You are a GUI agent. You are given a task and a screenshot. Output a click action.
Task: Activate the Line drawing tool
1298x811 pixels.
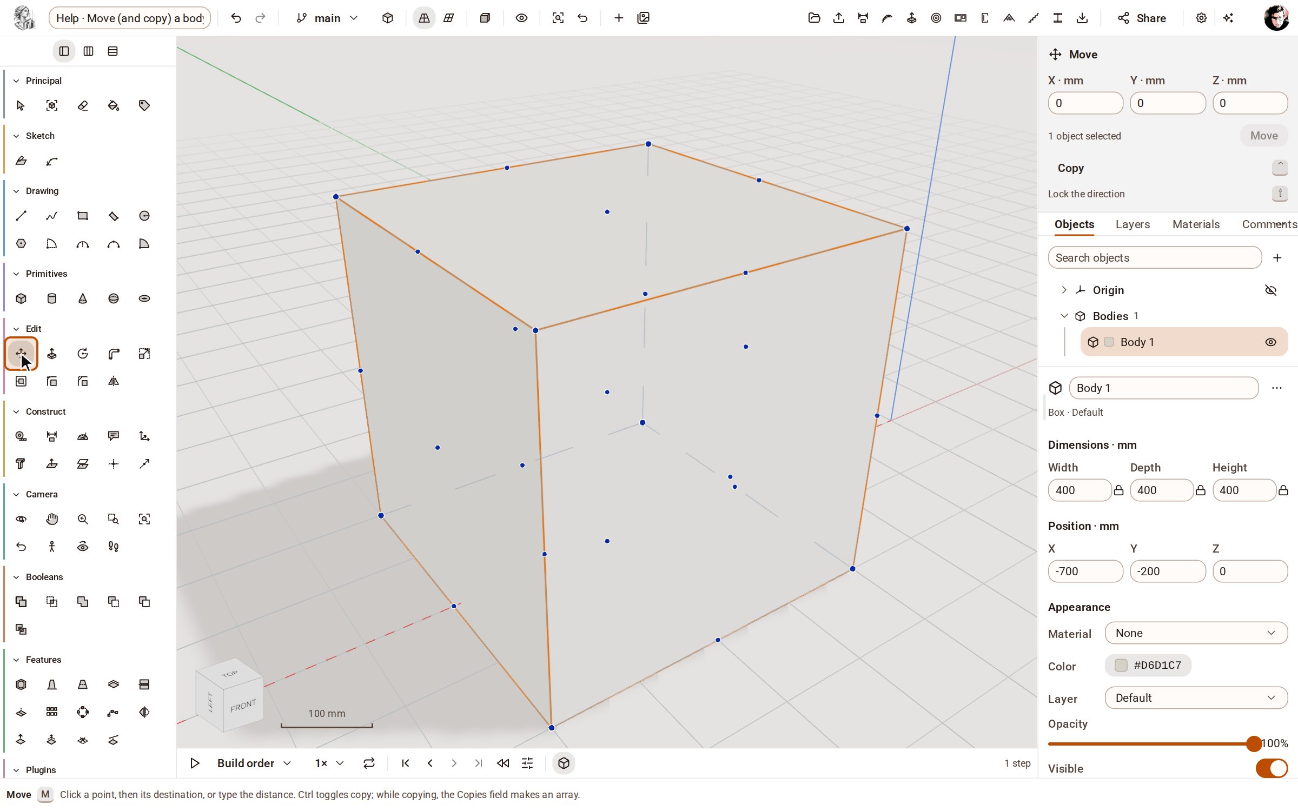click(x=21, y=216)
